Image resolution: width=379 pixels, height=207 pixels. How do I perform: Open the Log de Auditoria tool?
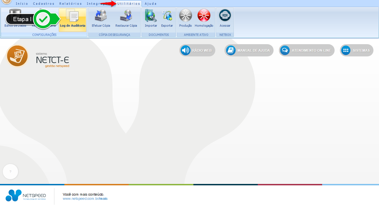(72, 19)
